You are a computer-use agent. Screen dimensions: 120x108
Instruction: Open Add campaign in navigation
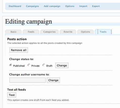[x=52, y=6]
